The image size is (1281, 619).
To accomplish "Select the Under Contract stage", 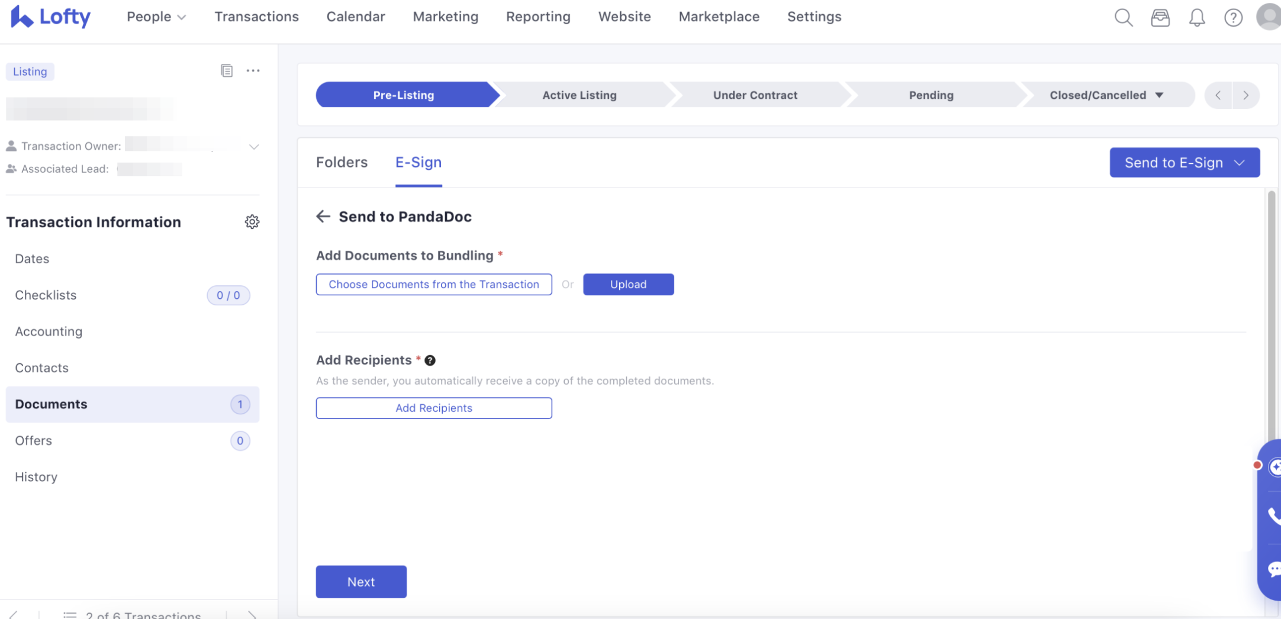I will click(x=755, y=95).
